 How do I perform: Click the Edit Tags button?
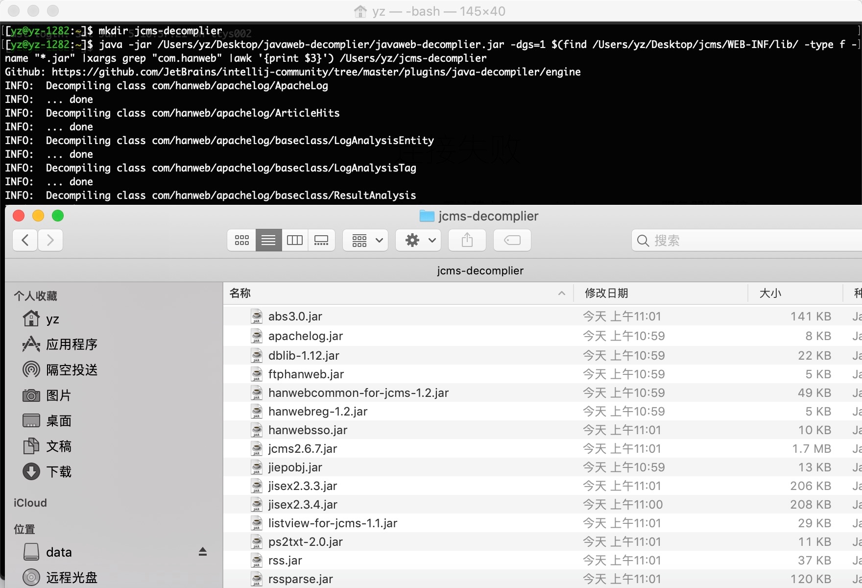(512, 240)
